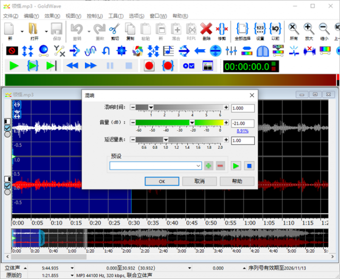Open the 1:21.855 dropdown in status bar
The image size is (340, 279).
(72, 275)
